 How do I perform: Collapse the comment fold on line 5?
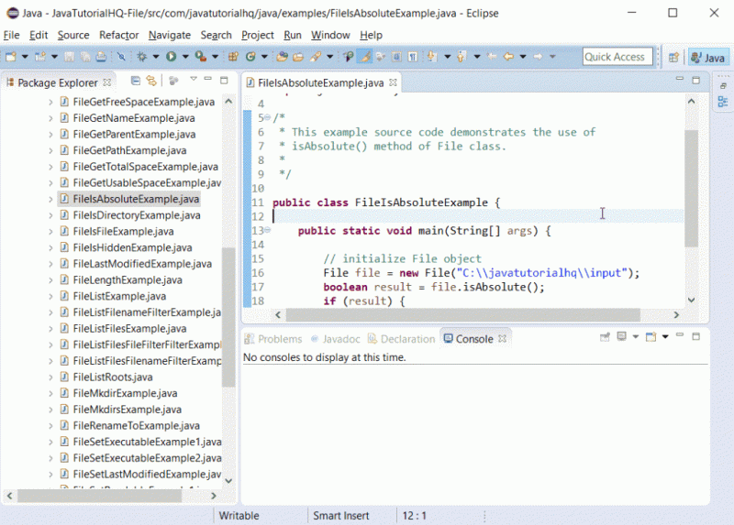tap(267, 117)
